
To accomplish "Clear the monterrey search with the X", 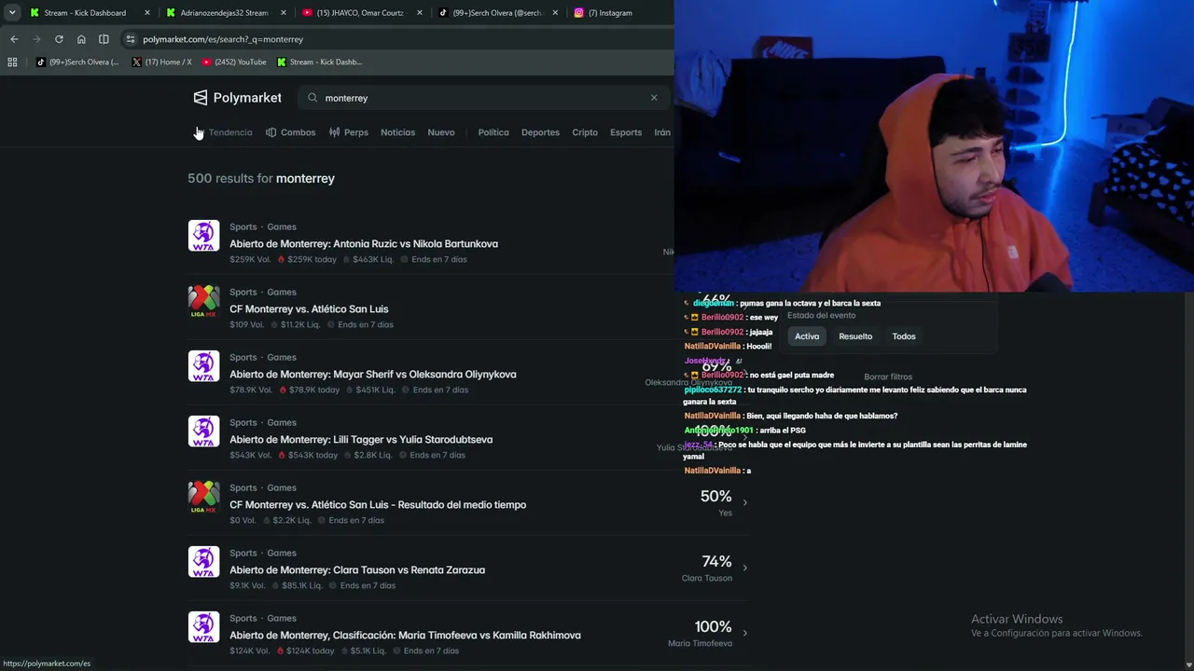I will 654,98.
